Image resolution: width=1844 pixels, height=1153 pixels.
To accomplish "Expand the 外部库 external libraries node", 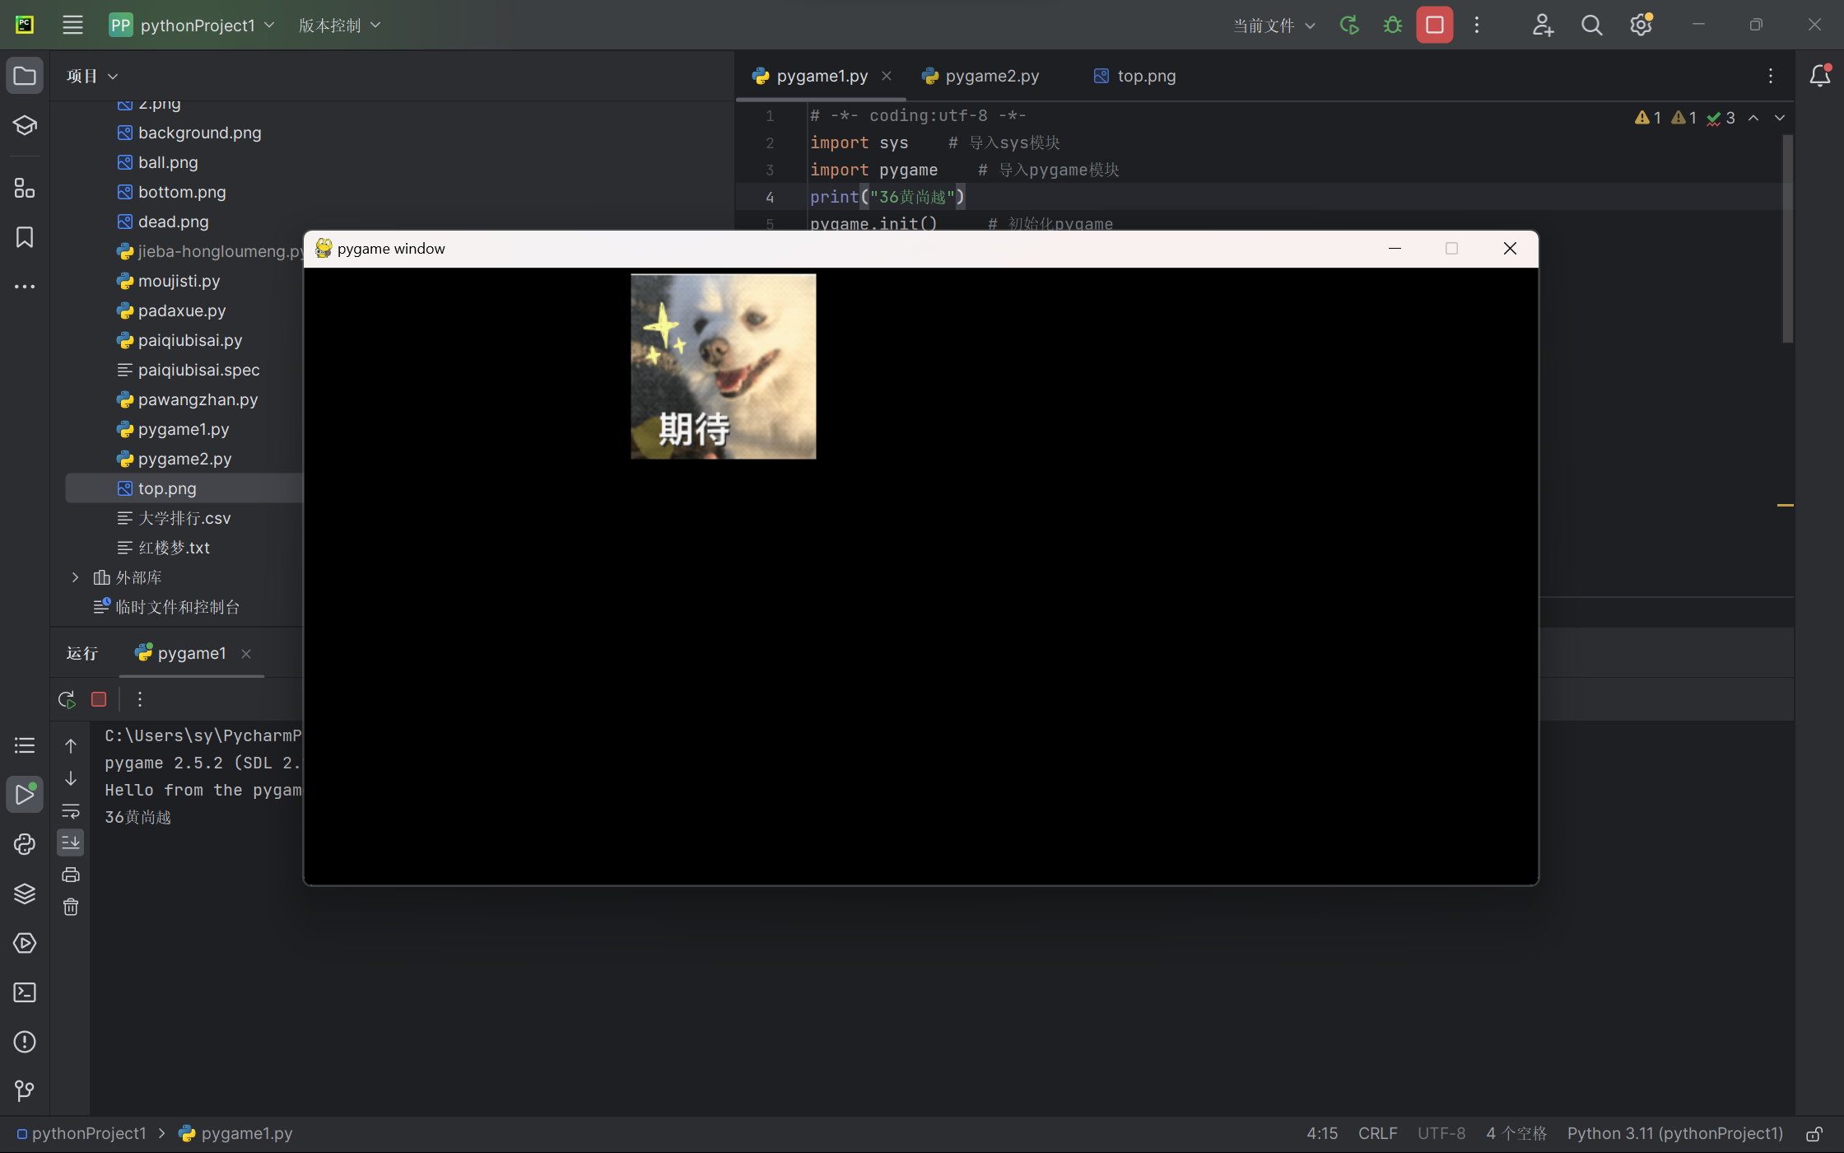I will 75,577.
